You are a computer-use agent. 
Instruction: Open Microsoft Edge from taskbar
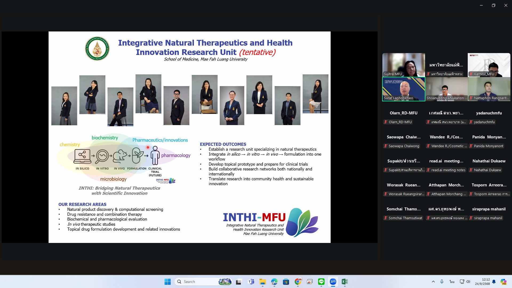[x=274, y=282]
